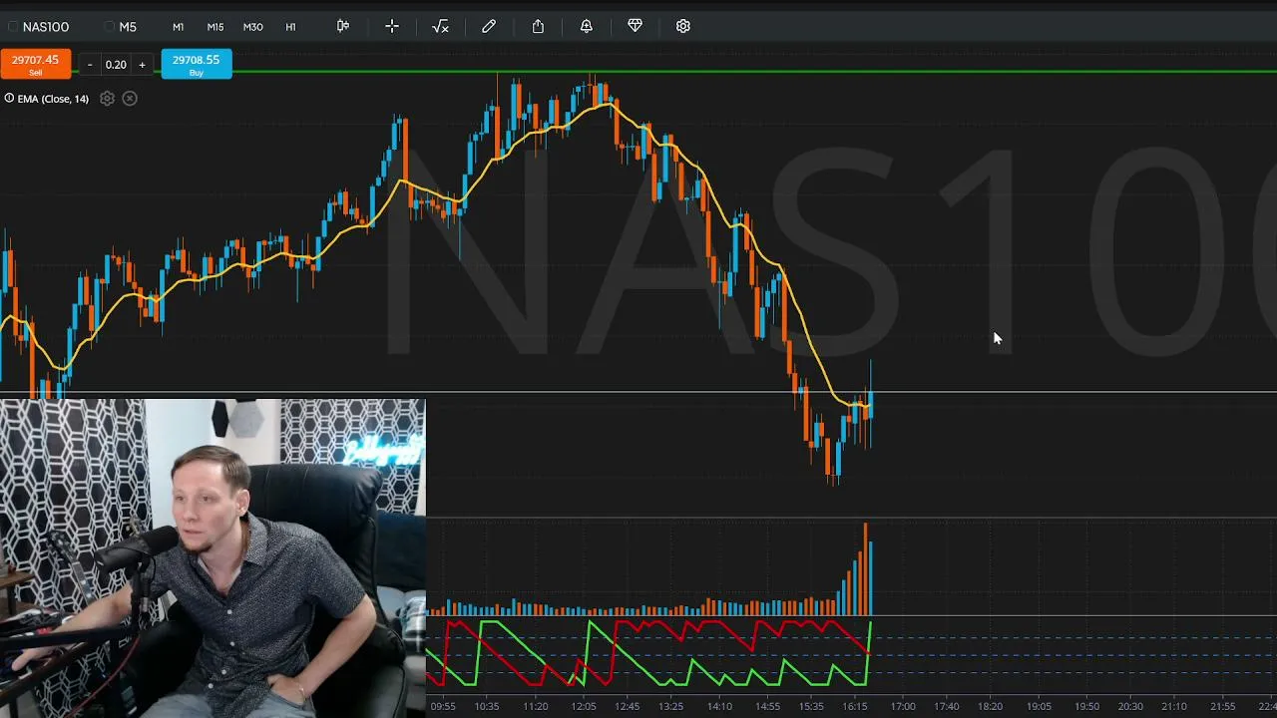Select the crosshair cursor tool

click(392, 26)
